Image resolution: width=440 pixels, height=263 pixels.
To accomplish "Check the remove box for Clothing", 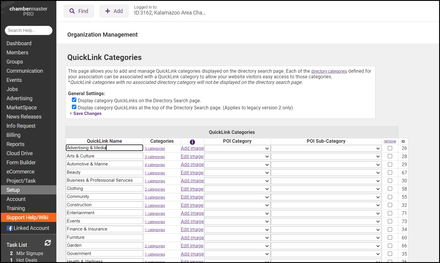I will click(390, 189).
